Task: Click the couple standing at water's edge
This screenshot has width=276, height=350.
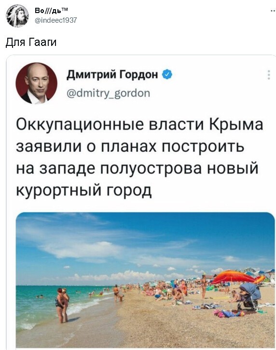Action: (x=62, y=306)
